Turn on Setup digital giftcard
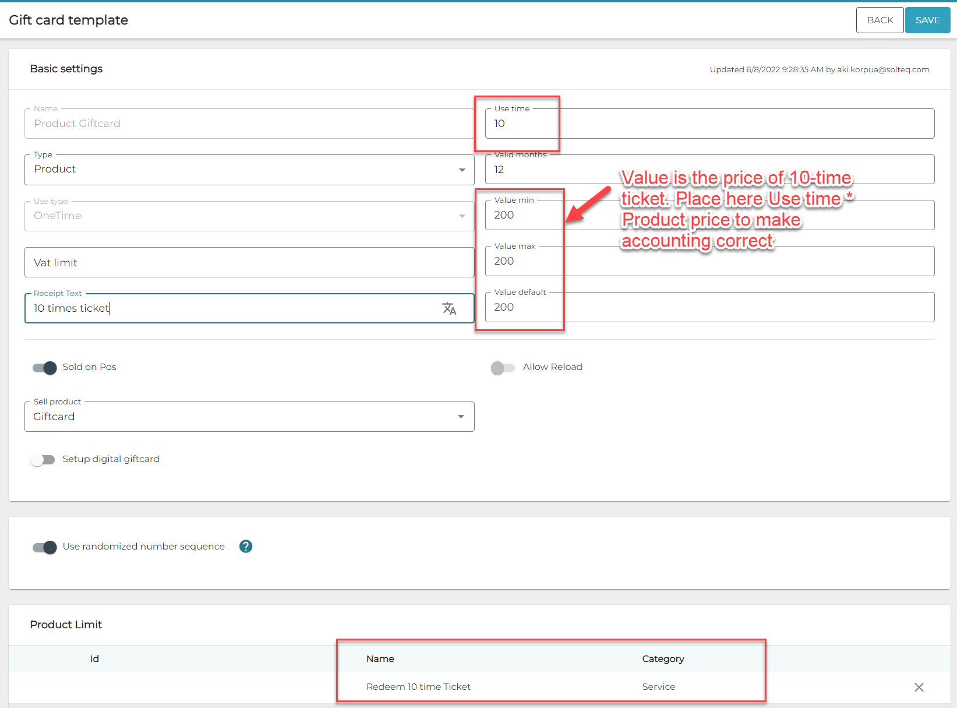957x708 pixels. point(43,460)
